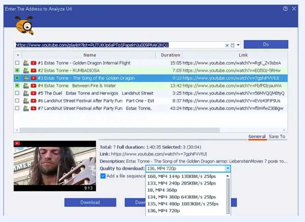The width and height of the screenshot is (305, 222).
Task: Select the row title #2 Estas Tonne - RUMBADIOSA
Action: (x=69, y=70)
